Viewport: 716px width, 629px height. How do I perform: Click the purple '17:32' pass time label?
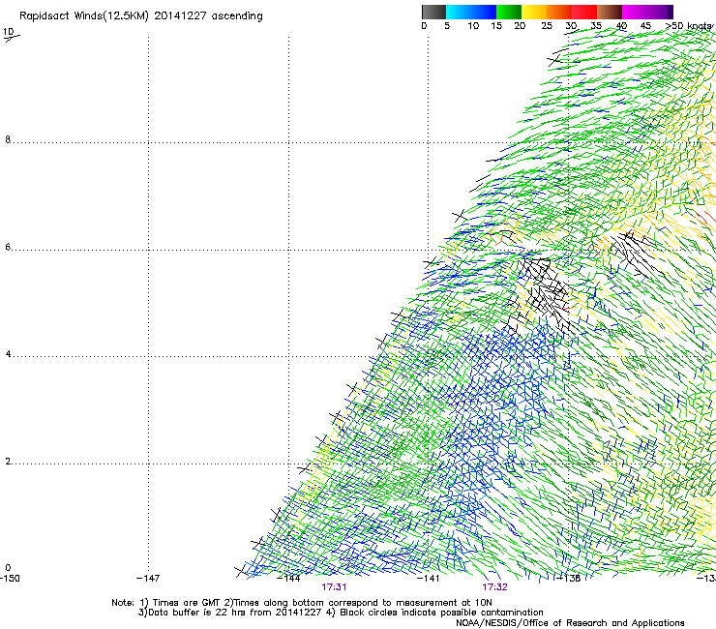tap(495, 587)
